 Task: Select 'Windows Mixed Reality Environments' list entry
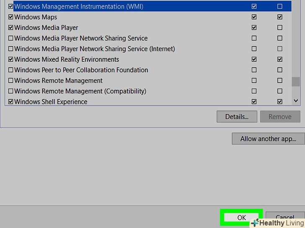point(67,59)
